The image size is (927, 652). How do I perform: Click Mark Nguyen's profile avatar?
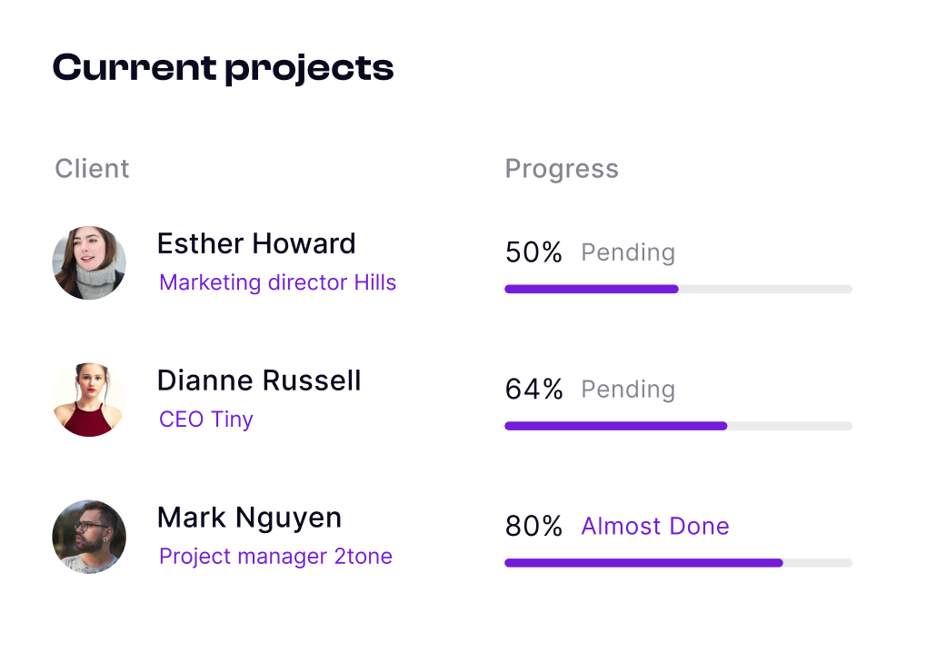click(x=89, y=537)
